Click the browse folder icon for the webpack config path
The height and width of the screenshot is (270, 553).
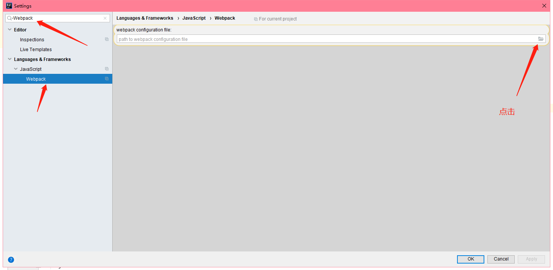tap(541, 39)
